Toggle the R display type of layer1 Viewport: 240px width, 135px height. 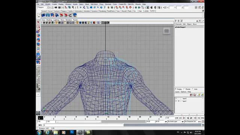click(178, 101)
